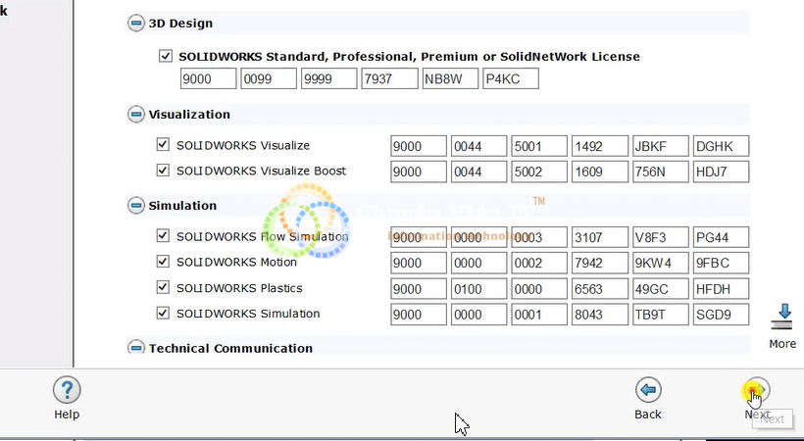Click the More download icon
804x441 pixels.
pos(782,318)
